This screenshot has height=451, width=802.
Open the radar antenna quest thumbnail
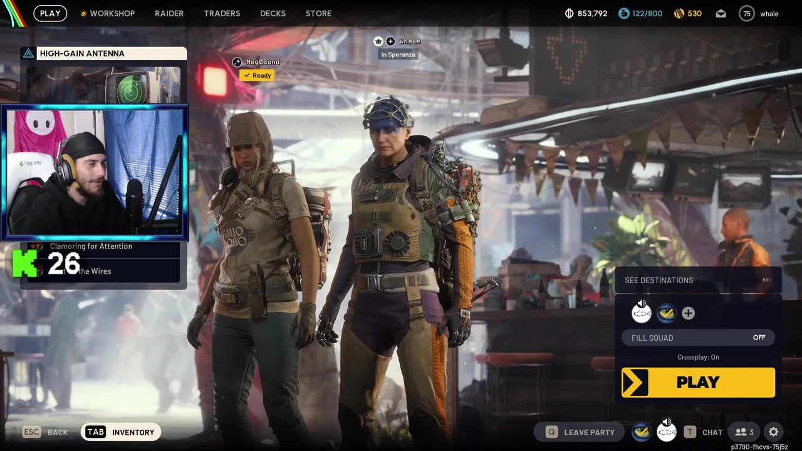pos(103,85)
